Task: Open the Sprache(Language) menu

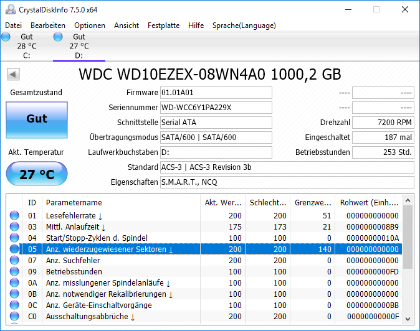Action: coord(244,26)
